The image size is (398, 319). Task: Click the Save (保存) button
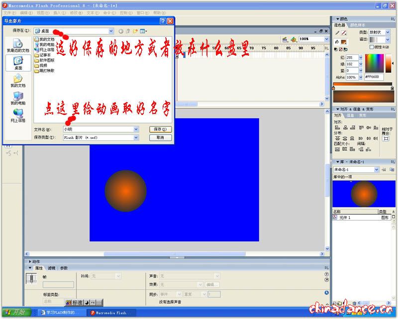click(160, 129)
